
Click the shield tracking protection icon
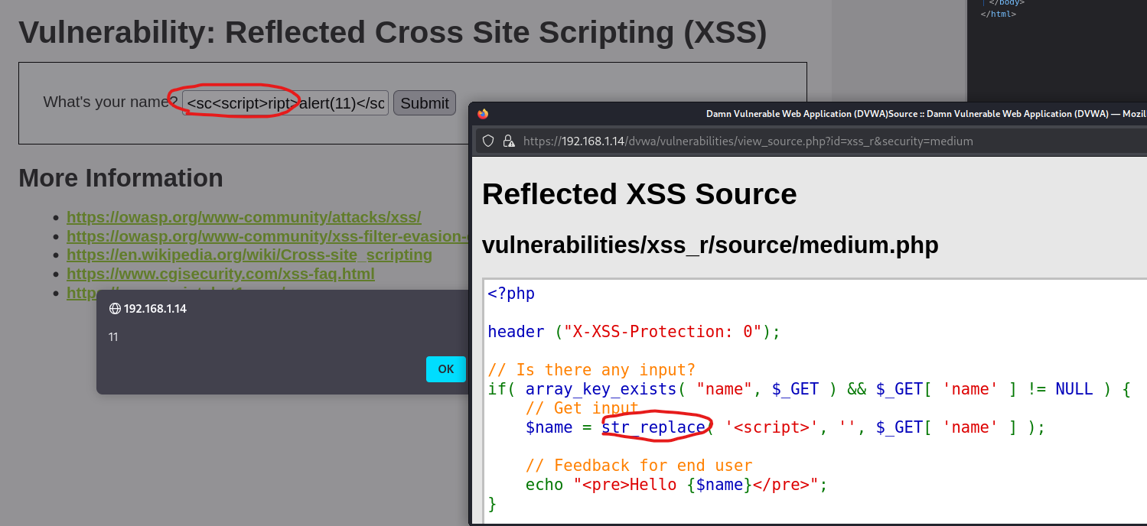(x=488, y=141)
